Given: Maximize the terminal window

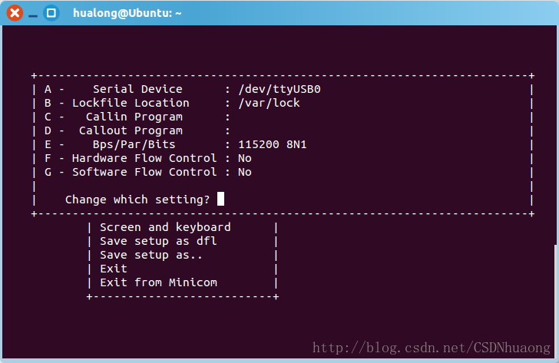Looking at the screenshot, I should click(x=51, y=12).
